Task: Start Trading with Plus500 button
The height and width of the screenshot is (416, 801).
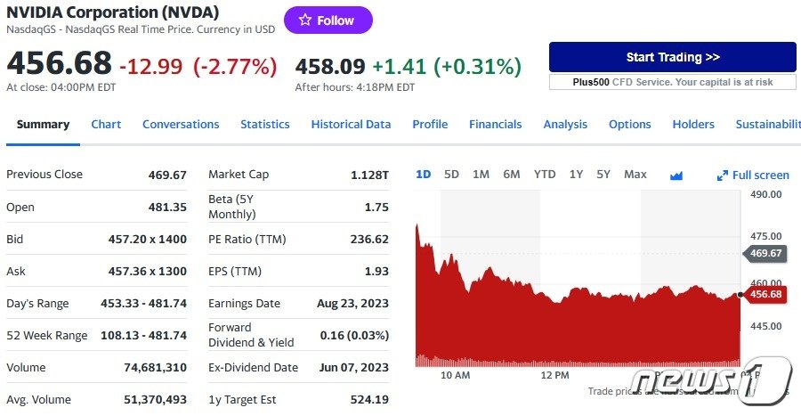Action: tap(672, 57)
